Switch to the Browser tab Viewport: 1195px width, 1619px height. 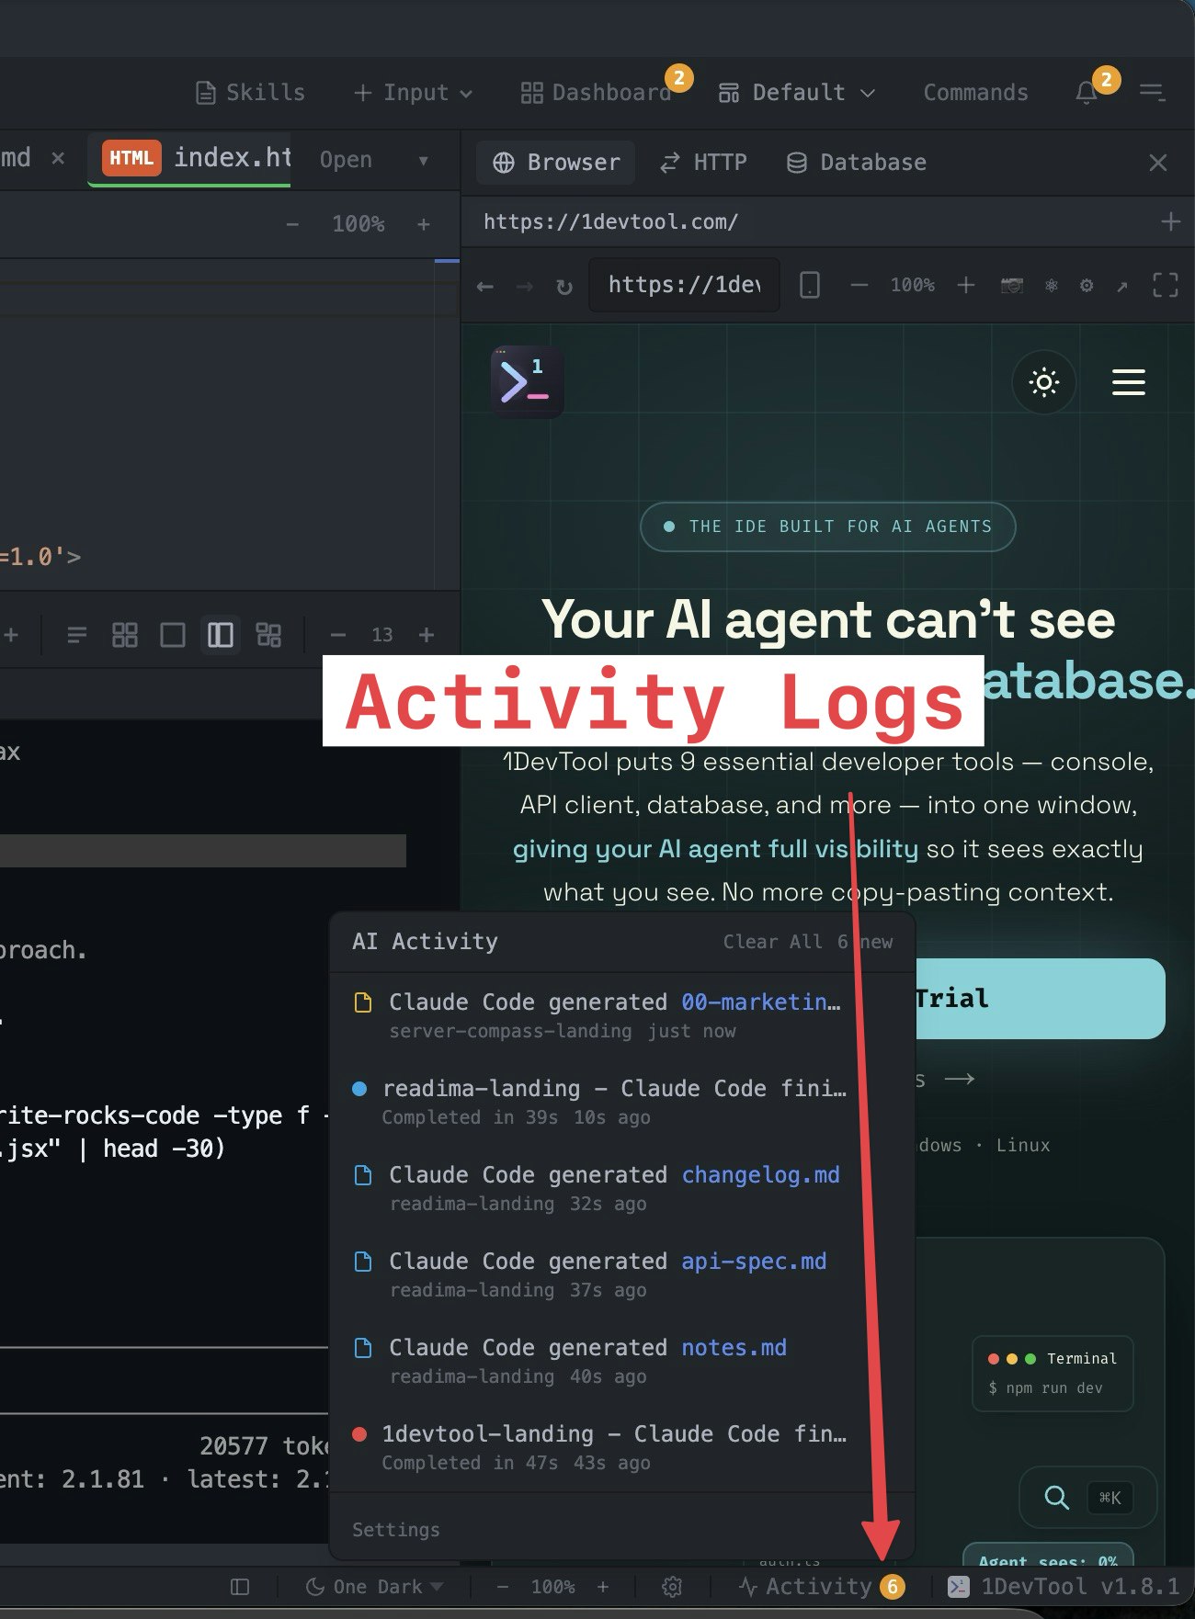[557, 163]
